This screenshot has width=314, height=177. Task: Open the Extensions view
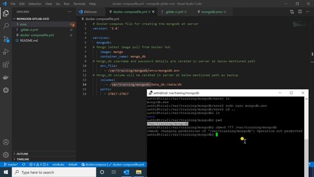point(6,64)
